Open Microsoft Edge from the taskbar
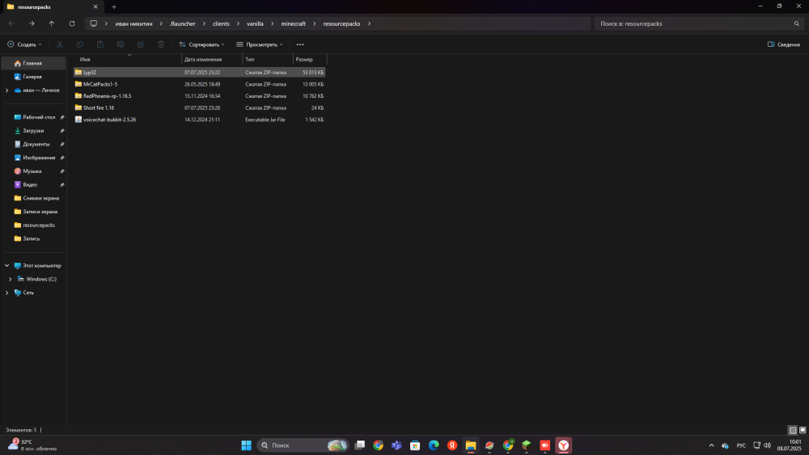 coord(434,445)
